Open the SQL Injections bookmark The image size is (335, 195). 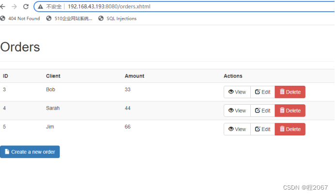(118, 18)
